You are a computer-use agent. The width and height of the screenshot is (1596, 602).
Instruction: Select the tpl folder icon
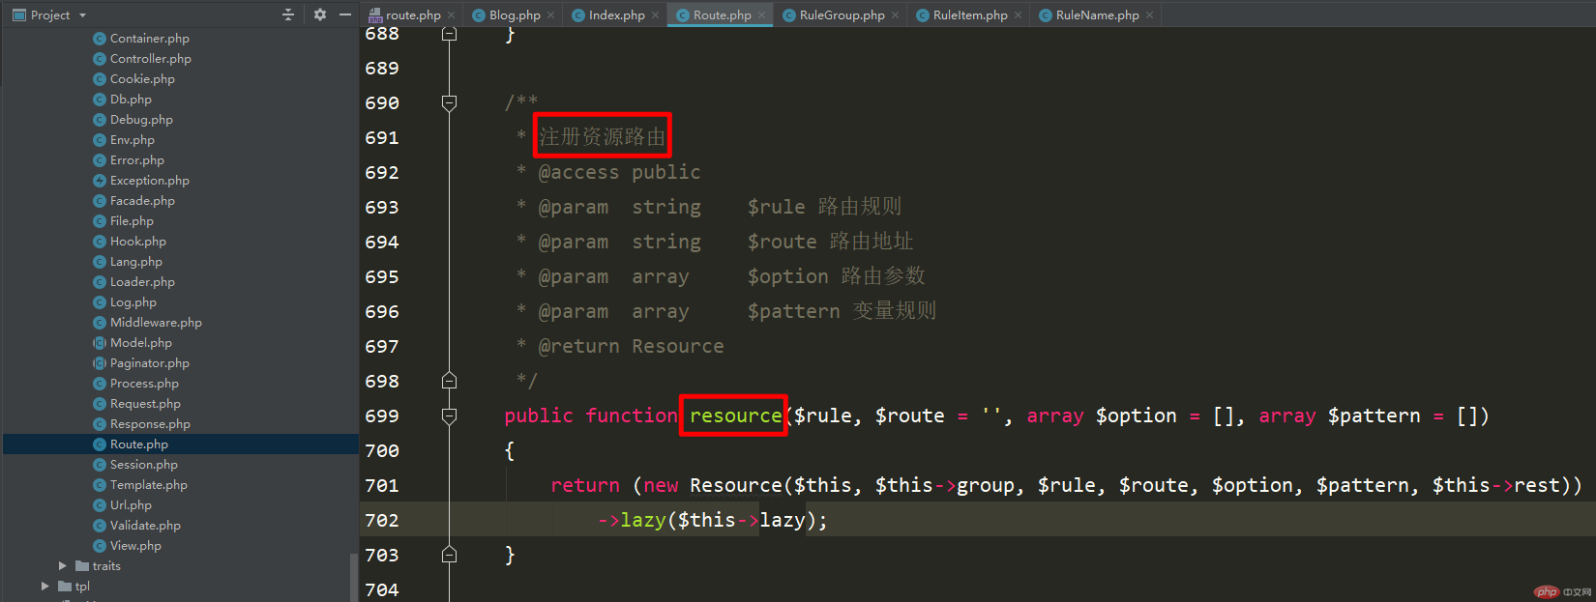click(x=65, y=587)
